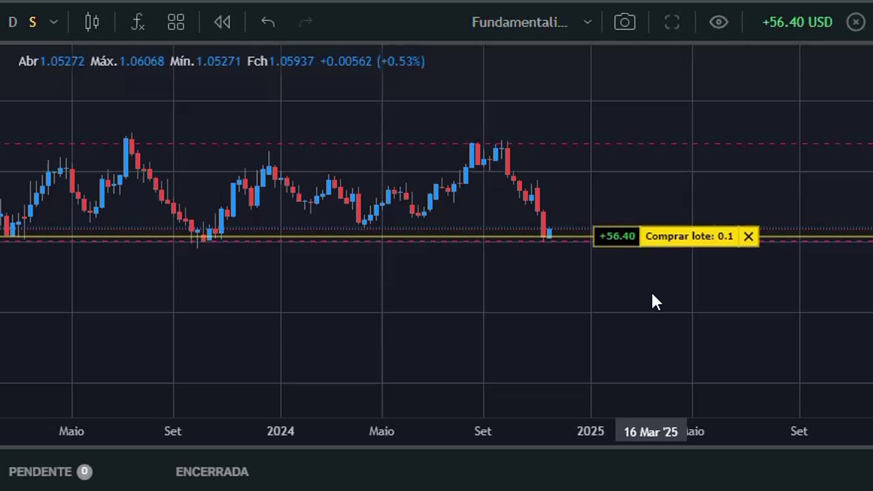Screen dimensions: 873x491
Task: Redo the chart action
Action: pos(306,23)
